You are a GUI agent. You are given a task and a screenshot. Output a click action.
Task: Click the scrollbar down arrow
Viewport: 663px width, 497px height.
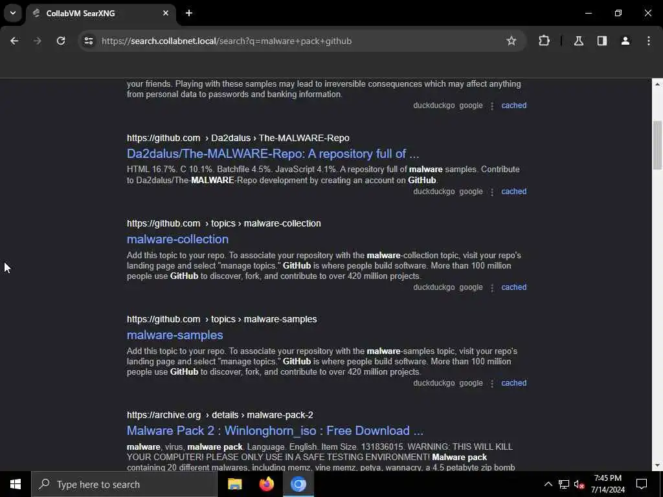tap(657, 466)
